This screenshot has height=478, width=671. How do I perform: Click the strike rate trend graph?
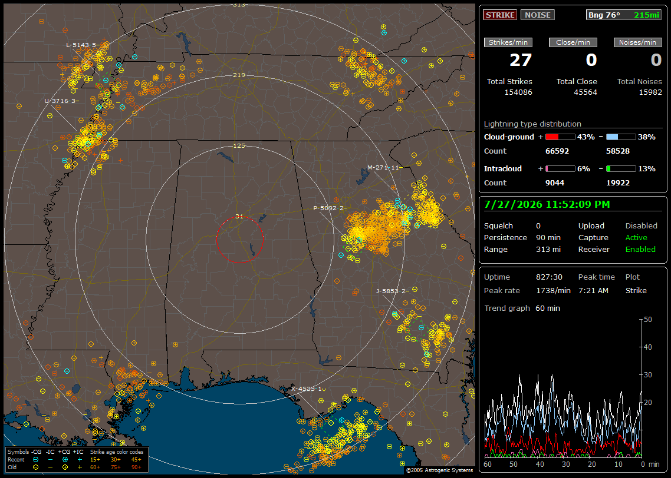pos(564,389)
